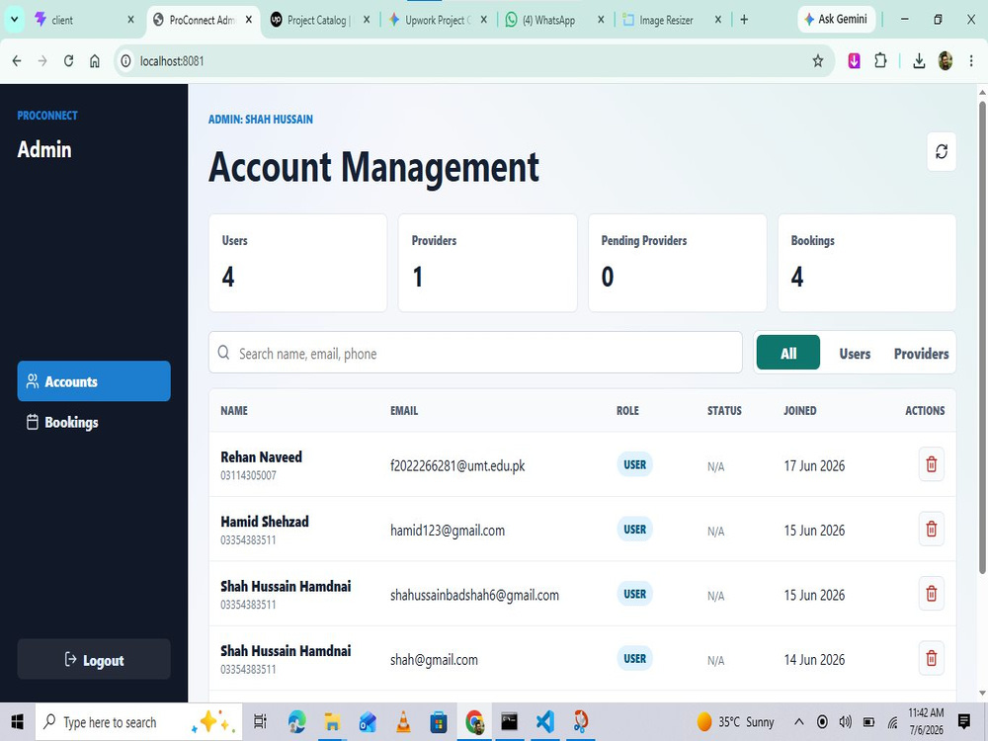The image size is (988, 741).
Task: Open the terminal from taskbar
Action: [509, 721]
